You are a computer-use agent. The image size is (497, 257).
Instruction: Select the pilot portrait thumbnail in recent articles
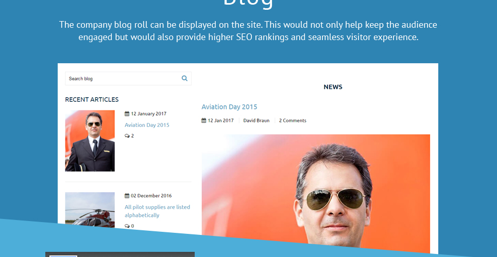[90, 141]
